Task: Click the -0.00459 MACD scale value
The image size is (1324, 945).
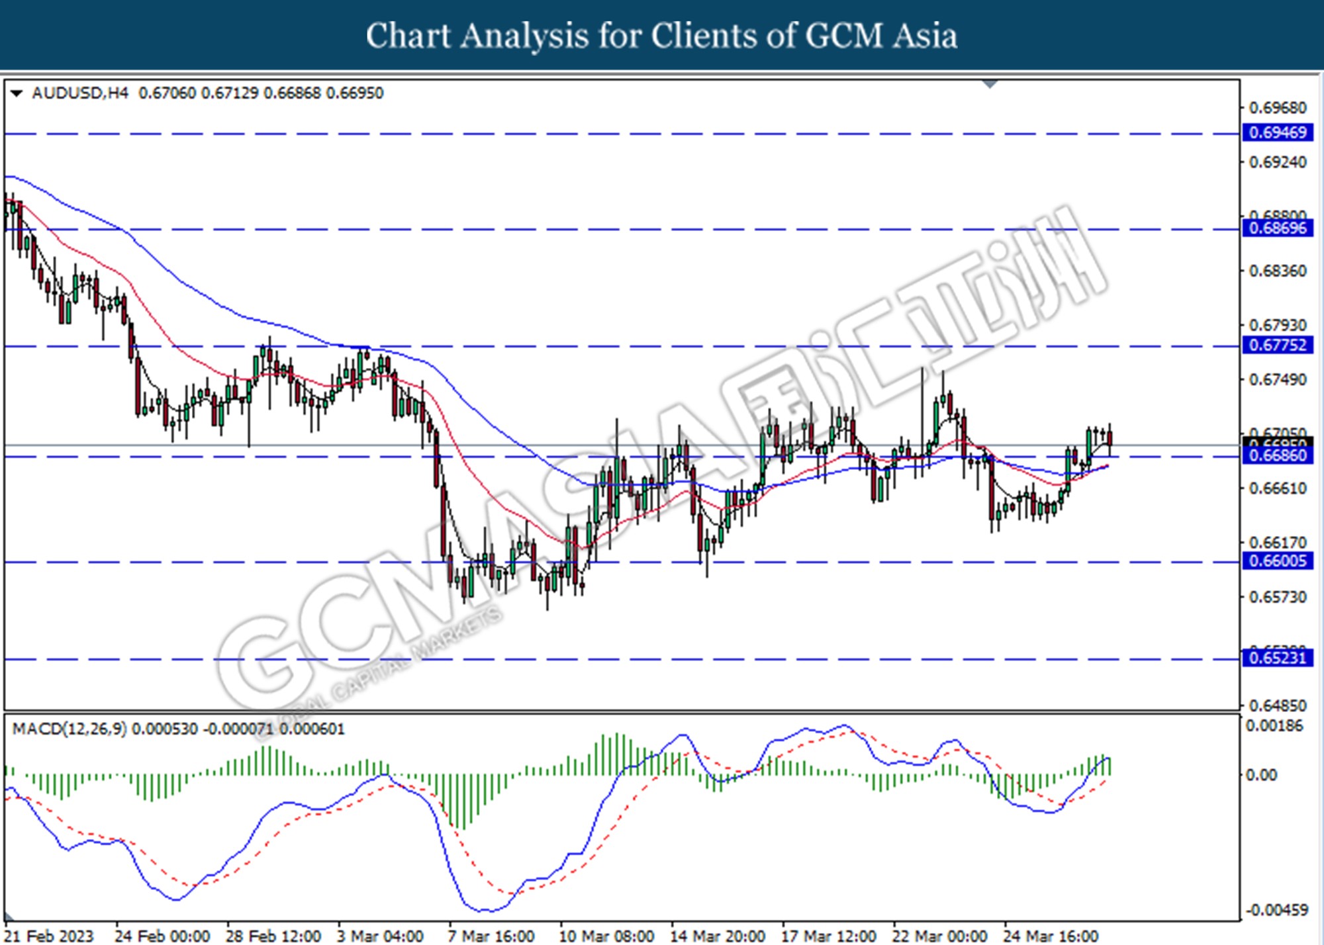Action: pos(1276,911)
